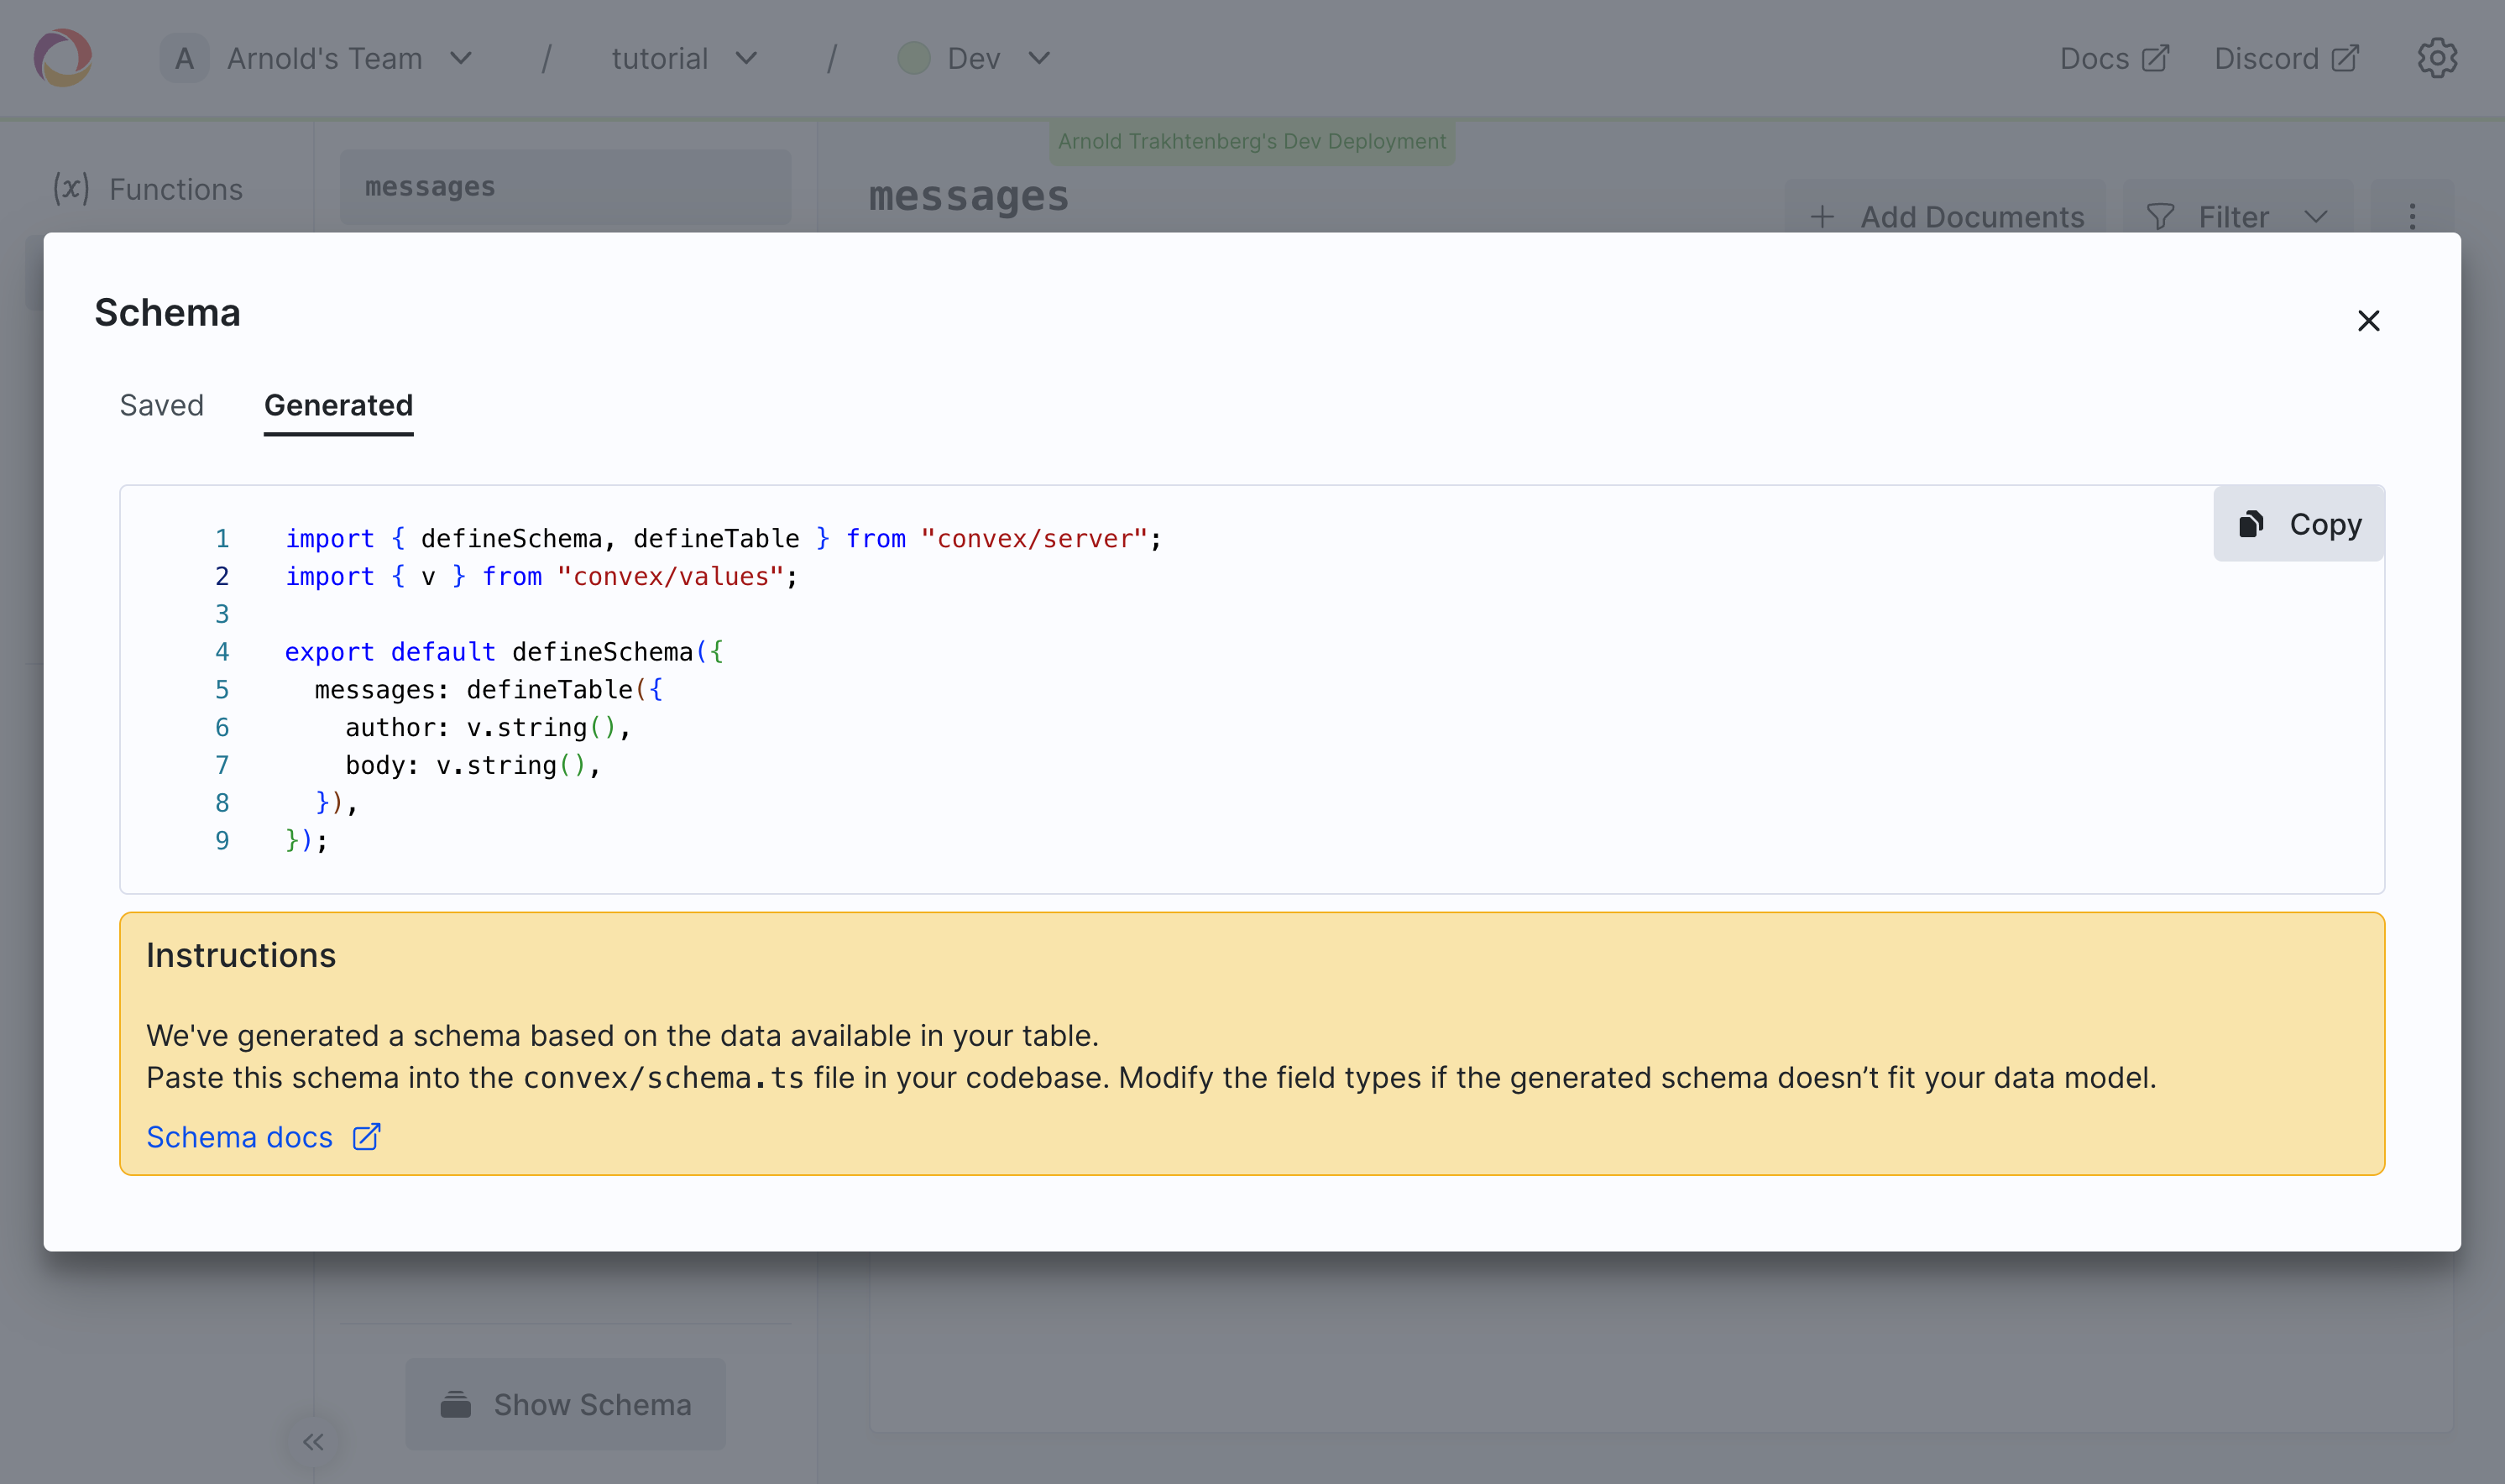The width and height of the screenshot is (2505, 1484).
Task: Select the Generated tab
Action: click(x=338, y=405)
